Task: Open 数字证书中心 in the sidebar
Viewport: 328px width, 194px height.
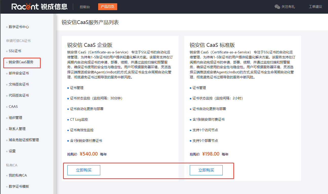Action: pyautogui.click(x=19, y=27)
